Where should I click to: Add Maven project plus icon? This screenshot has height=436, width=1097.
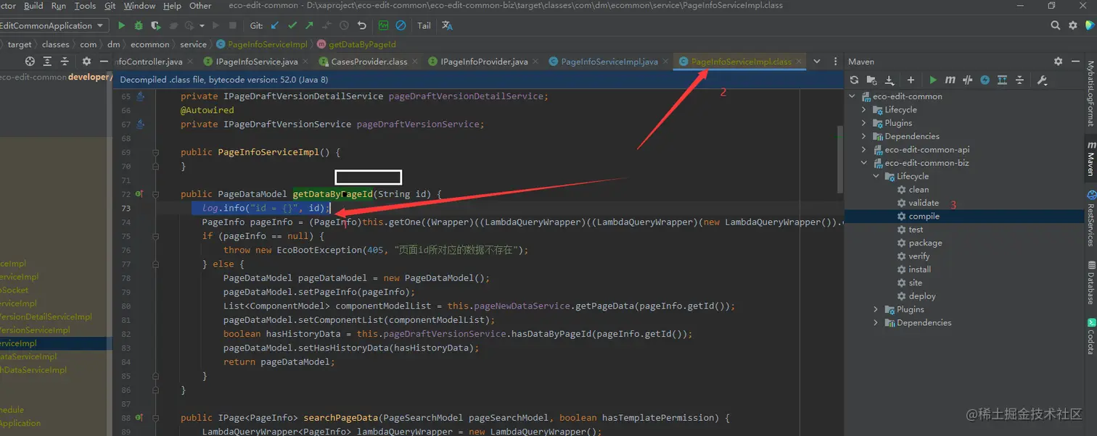click(x=911, y=80)
